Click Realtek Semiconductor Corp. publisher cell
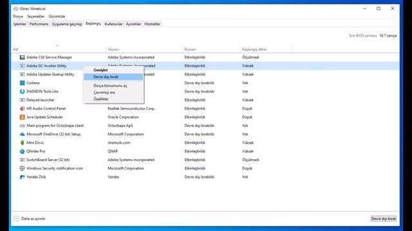Image resolution: width=412 pixels, height=231 pixels. click(x=131, y=108)
